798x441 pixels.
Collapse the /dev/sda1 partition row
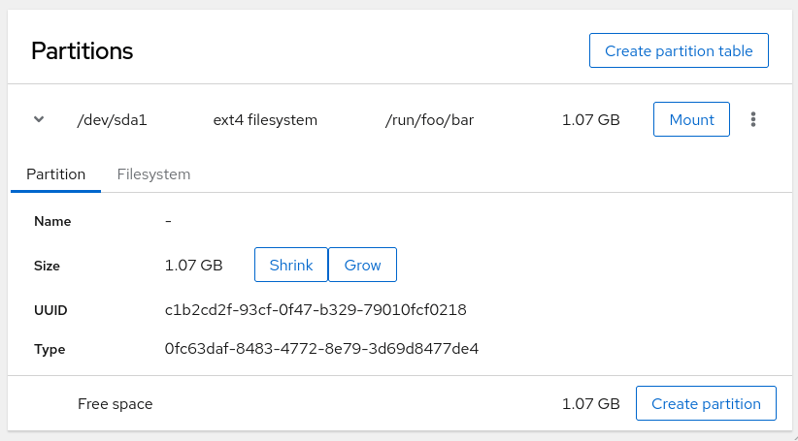[x=39, y=120]
